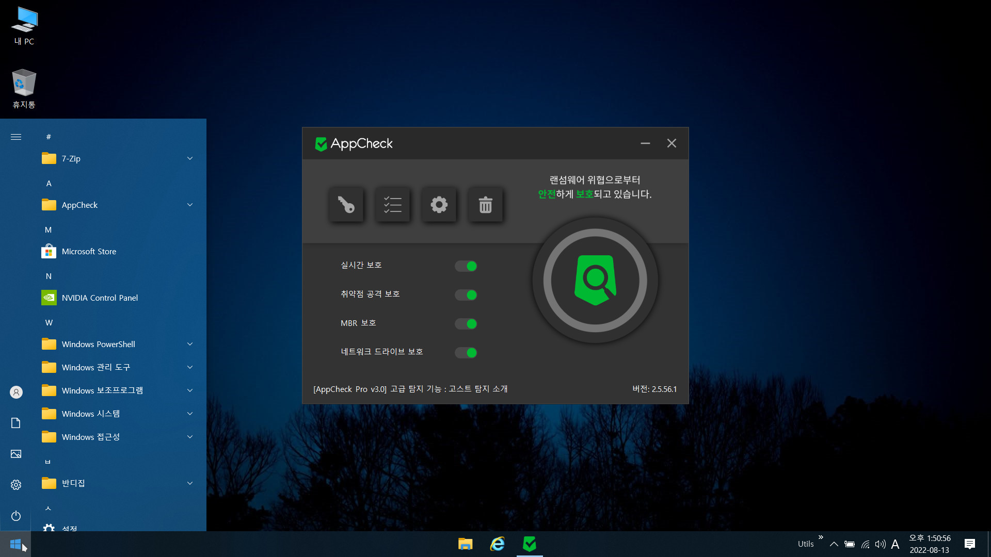Screen dimensions: 991x557
Task: Open the AppCheck quarantine trash icon
Action: click(485, 205)
